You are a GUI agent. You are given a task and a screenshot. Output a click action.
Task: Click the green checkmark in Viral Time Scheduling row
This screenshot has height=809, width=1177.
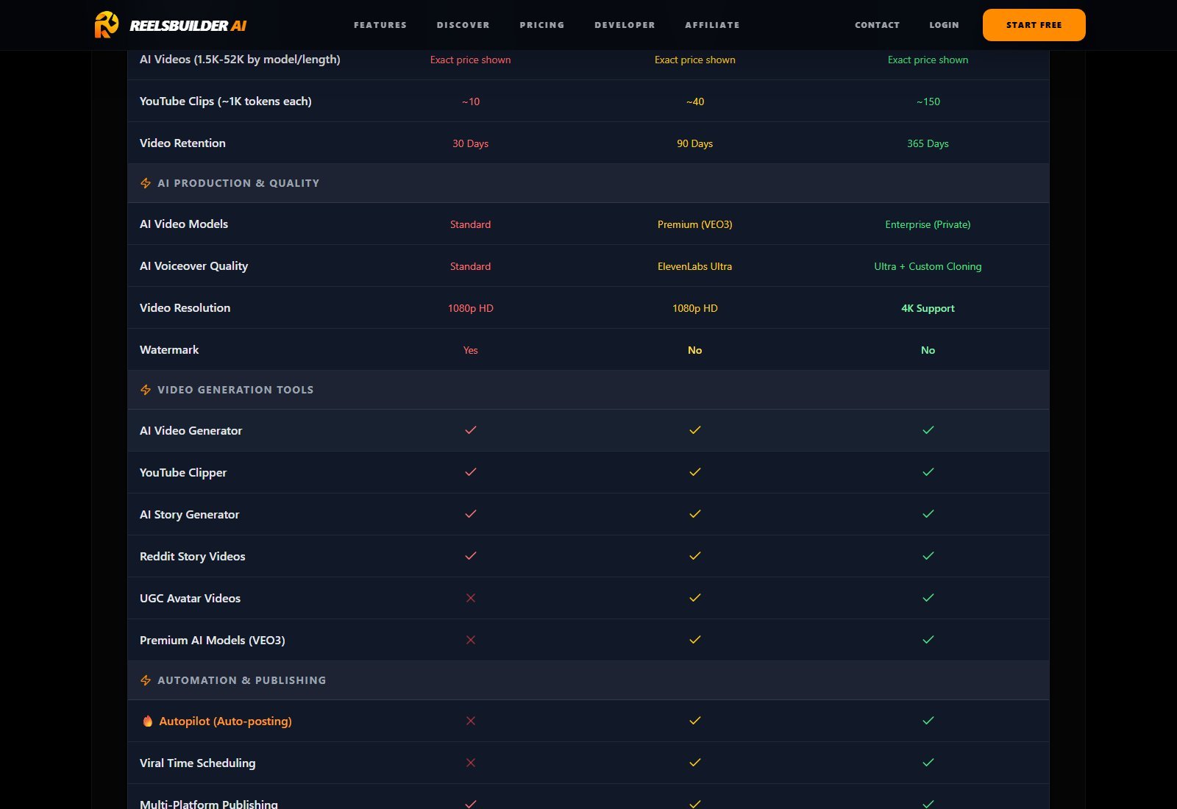pos(928,762)
